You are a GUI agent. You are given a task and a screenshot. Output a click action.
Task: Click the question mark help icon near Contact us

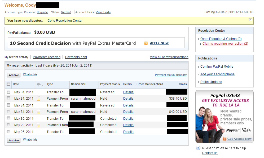pos(198,148)
